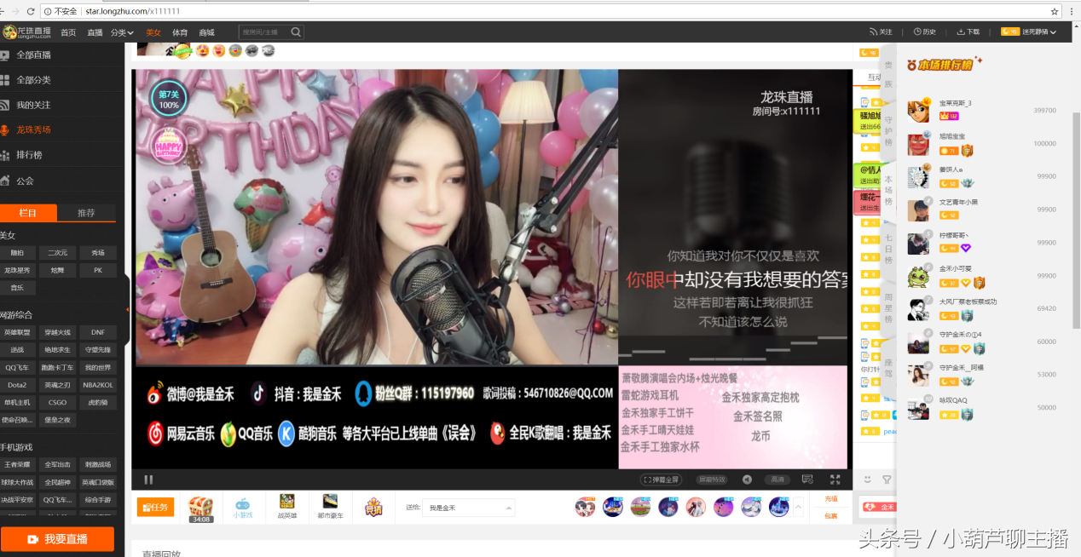Click the Longzhu logo in the header
The image size is (1081, 557).
click(27, 32)
